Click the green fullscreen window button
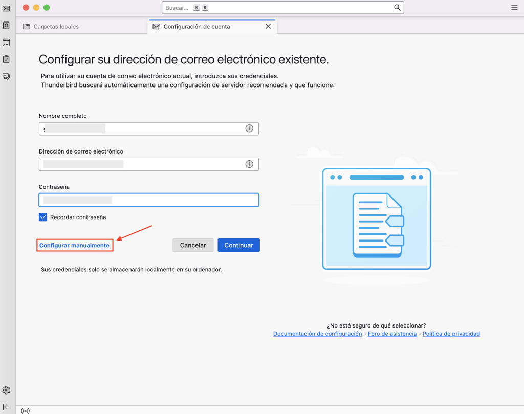The width and height of the screenshot is (524, 414). (x=47, y=7)
